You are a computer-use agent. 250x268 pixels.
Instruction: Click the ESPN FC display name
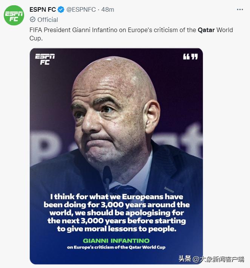(43, 9)
